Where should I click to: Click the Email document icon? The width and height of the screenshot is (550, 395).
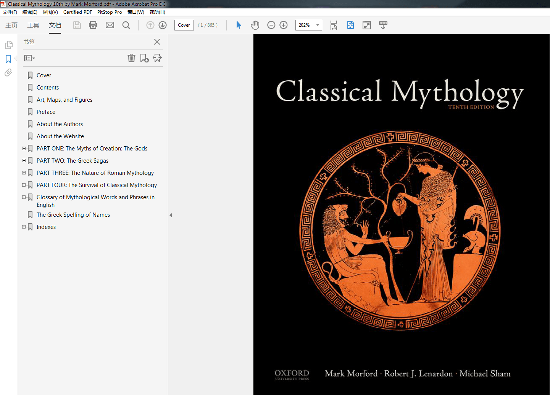(110, 25)
